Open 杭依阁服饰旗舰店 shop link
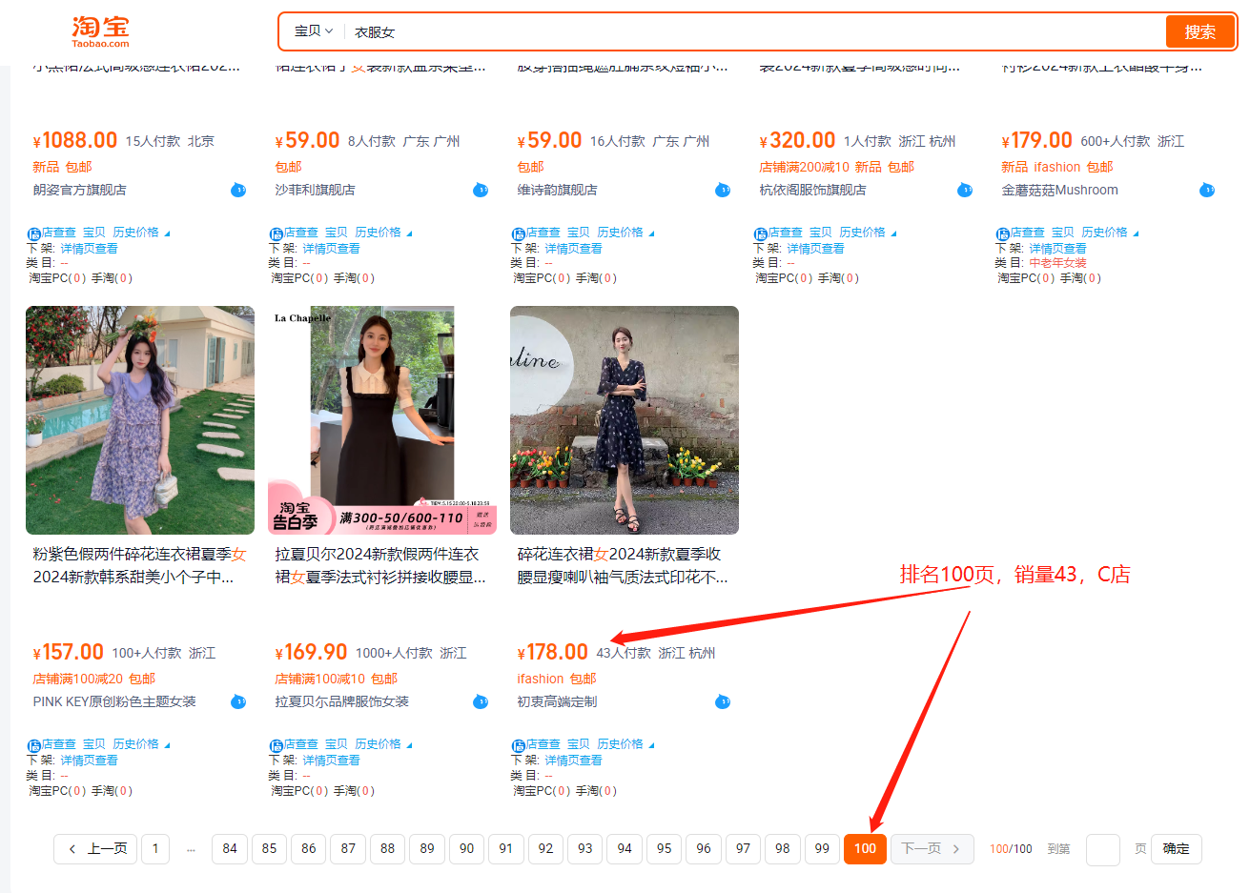1250x893 pixels. (813, 190)
